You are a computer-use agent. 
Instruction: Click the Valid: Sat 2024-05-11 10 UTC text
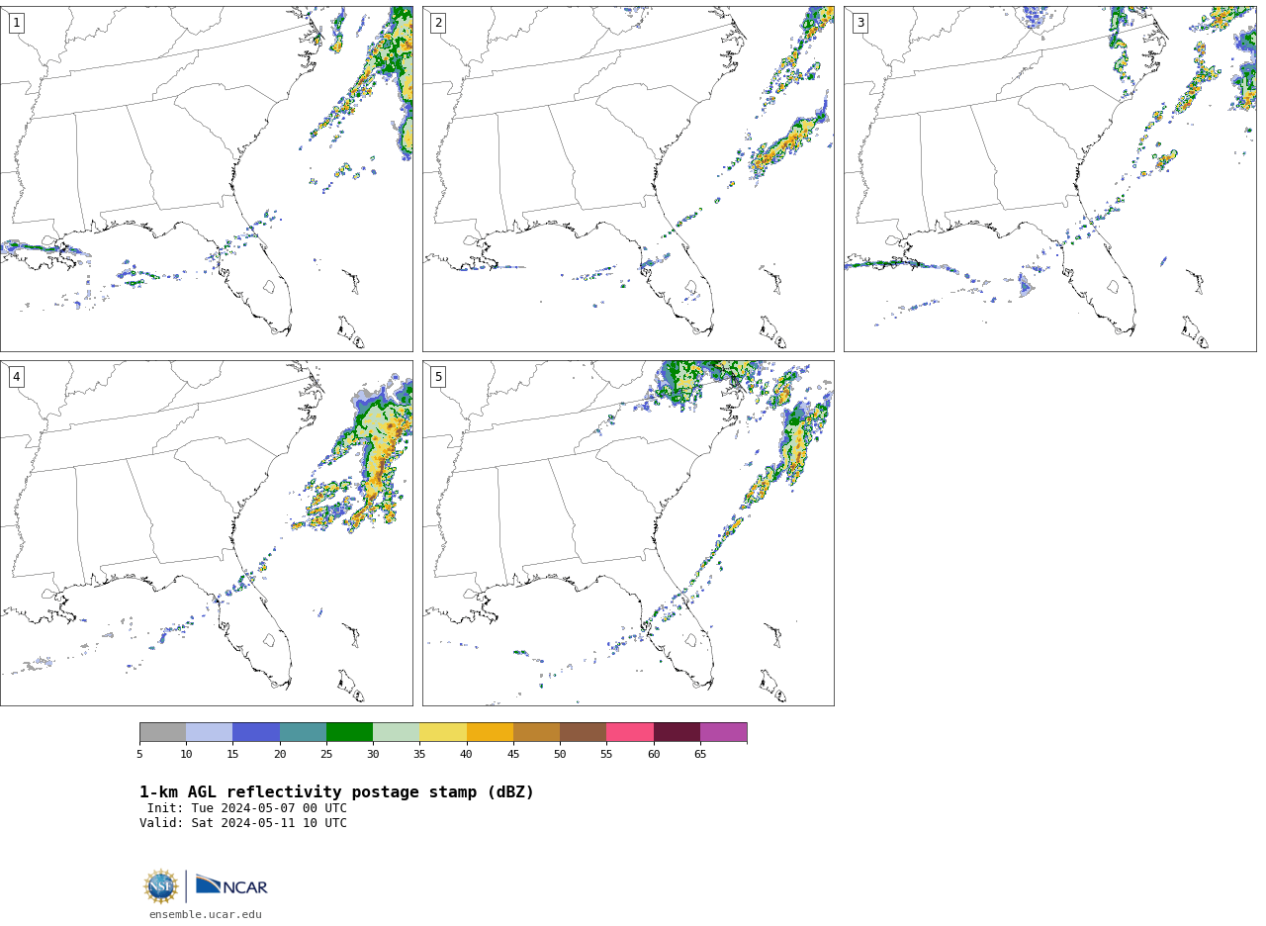(x=243, y=823)
